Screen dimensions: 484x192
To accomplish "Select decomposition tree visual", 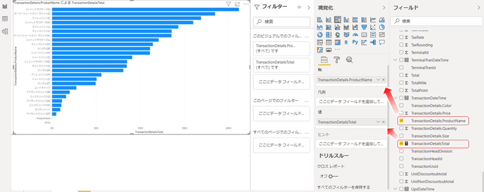I will 373,42.
